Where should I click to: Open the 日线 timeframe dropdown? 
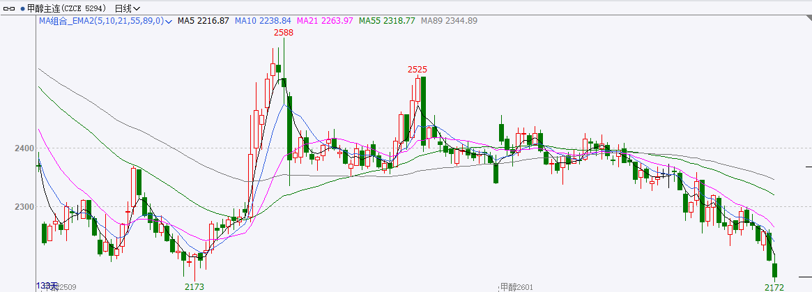[126, 8]
